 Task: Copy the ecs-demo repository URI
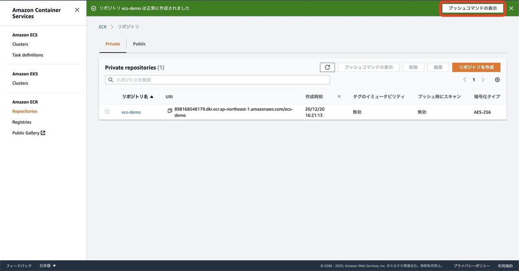pos(170,111)
